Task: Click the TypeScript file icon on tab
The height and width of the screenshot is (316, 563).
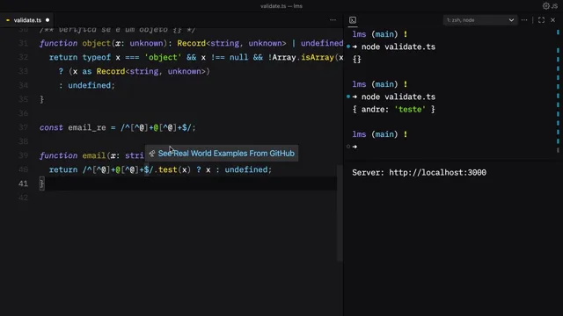Action: pos(8,20)
